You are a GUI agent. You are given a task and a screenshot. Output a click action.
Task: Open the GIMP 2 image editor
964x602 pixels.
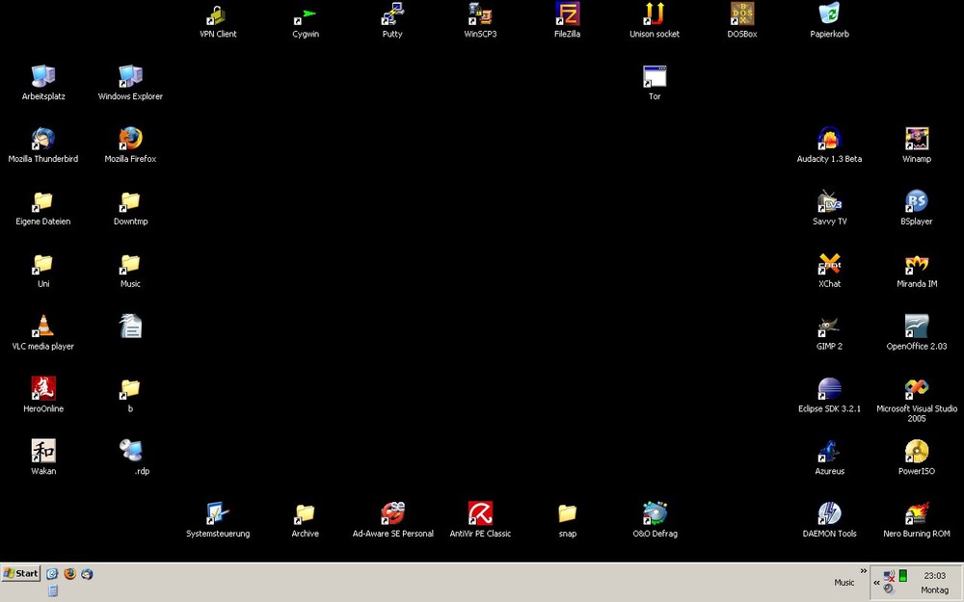coord(828,325)
